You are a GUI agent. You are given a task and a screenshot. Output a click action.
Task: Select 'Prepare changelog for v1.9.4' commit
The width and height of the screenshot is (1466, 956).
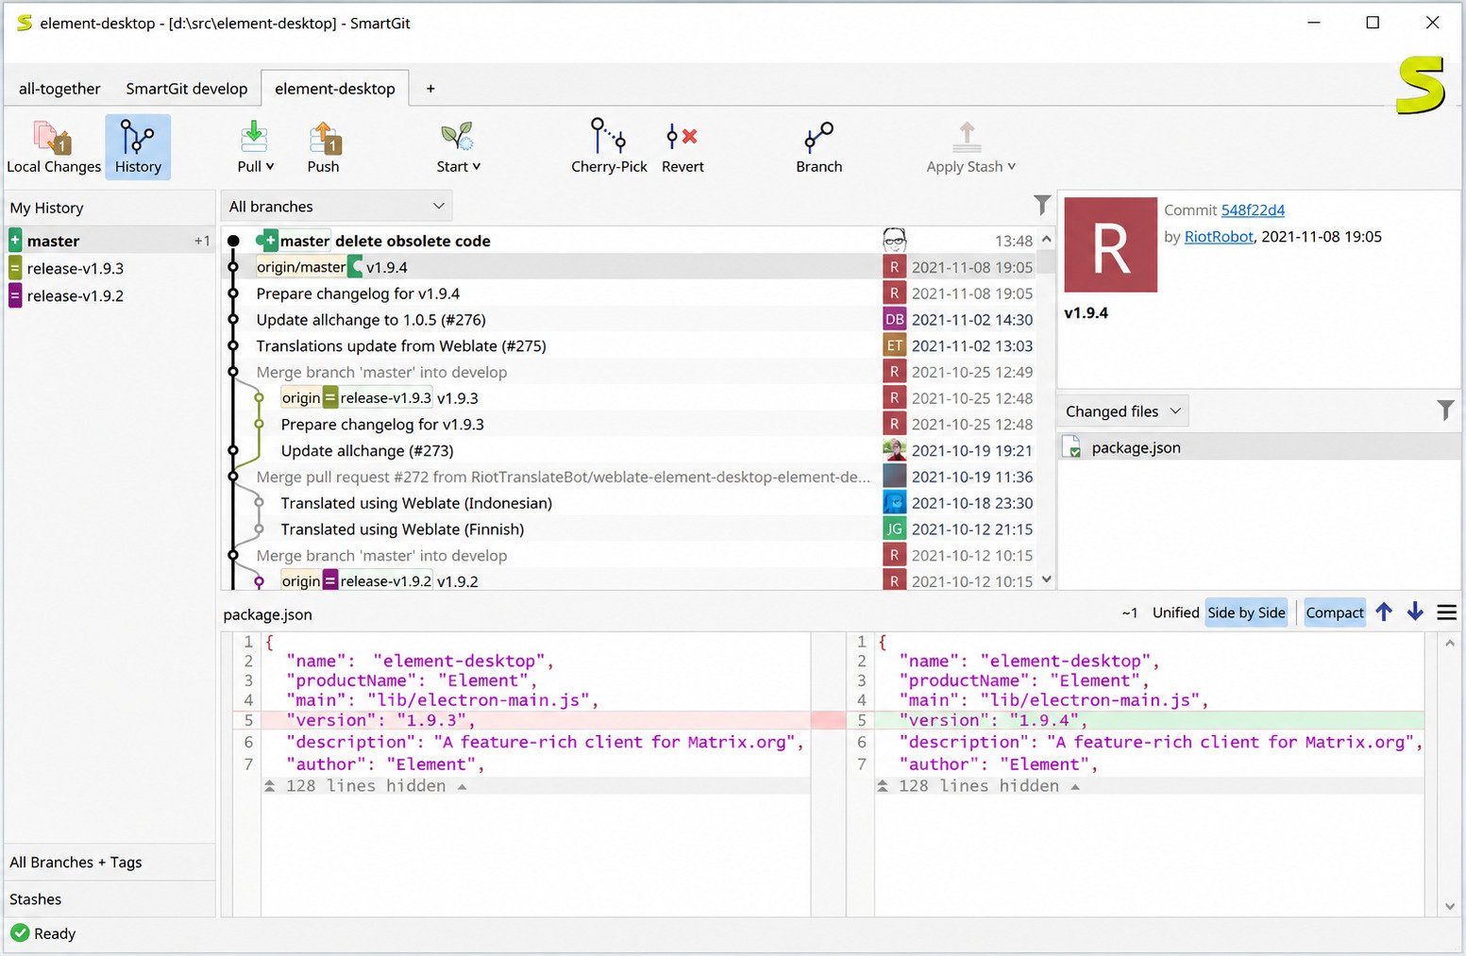click(631, 294)
